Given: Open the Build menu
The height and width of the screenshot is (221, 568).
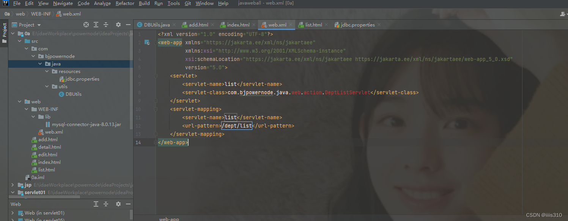Looking at the screenshot, I should [144, 3].
